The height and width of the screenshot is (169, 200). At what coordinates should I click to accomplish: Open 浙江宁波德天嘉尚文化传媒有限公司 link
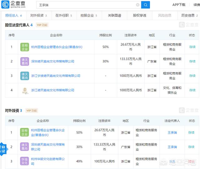tap(56, 76)
